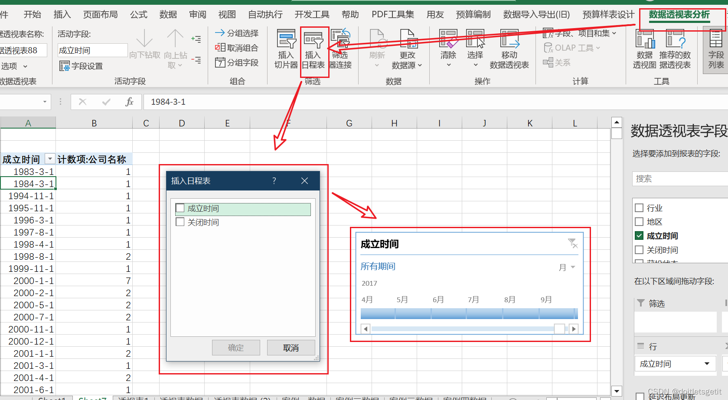
Task: Click the timeline horizontal scroll thumb
Action: click(559, 329)
